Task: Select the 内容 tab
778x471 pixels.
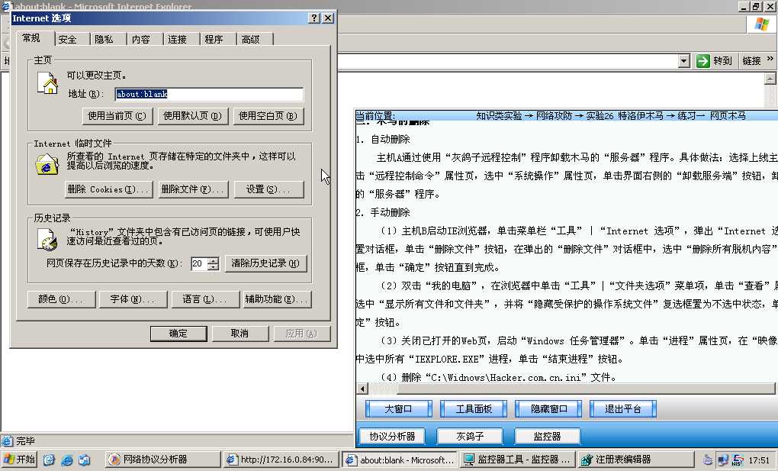Action: (141, 39)
